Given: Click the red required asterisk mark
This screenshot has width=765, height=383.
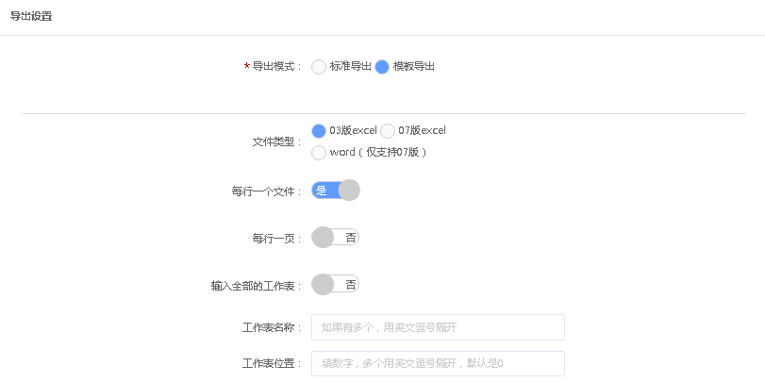Looking at the screenshot, I should click(x=246, y=67).
